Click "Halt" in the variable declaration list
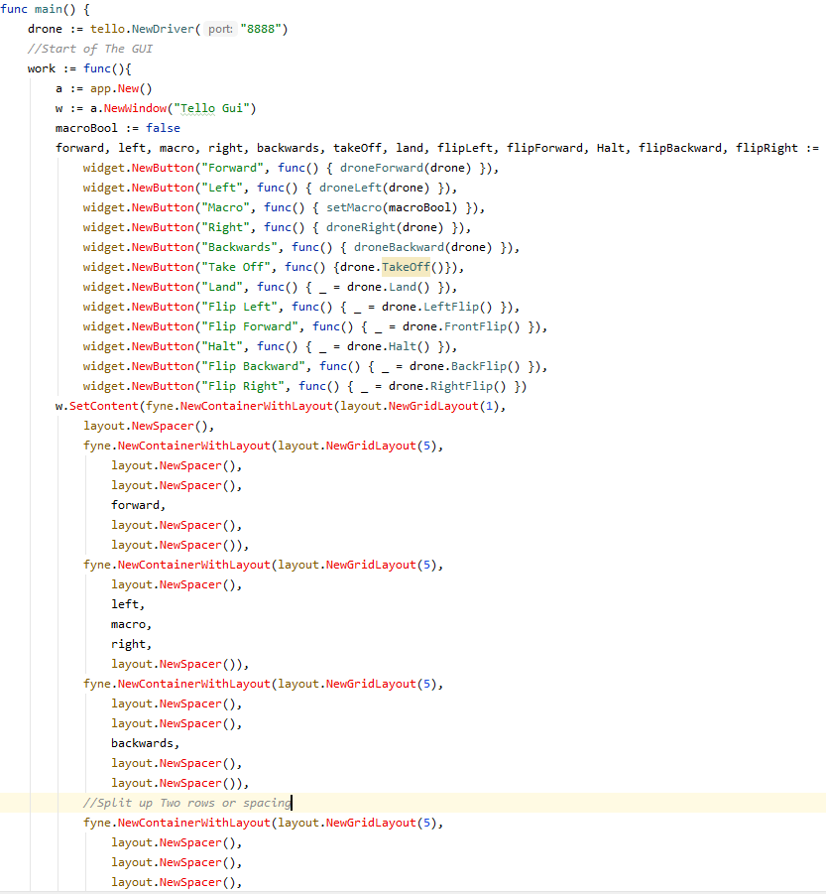The width and height of the screenshot is (826, 894). pyautogui.click(x=610, y=148)
